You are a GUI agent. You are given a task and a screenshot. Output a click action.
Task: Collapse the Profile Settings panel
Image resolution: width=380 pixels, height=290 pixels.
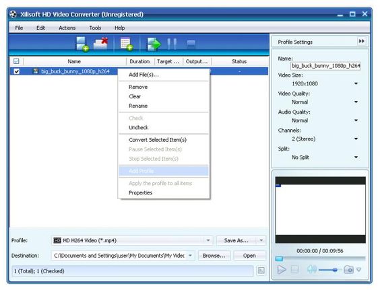click(x=361, y=41)
